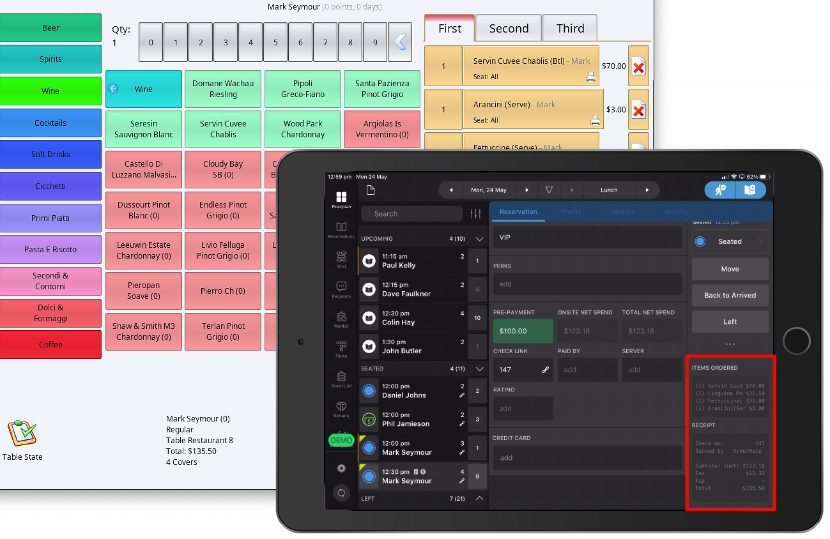Select the Grid view in the sidebar
Screen dimensions: 830x539
pyautogui.click(x=341, y=257)
